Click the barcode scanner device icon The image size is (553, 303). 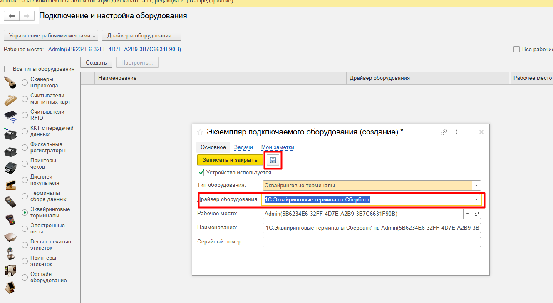tap(10, 82)
